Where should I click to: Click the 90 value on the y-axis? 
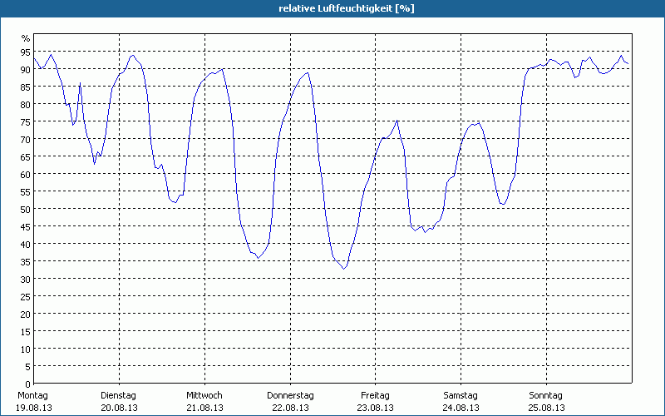[26, 69]
